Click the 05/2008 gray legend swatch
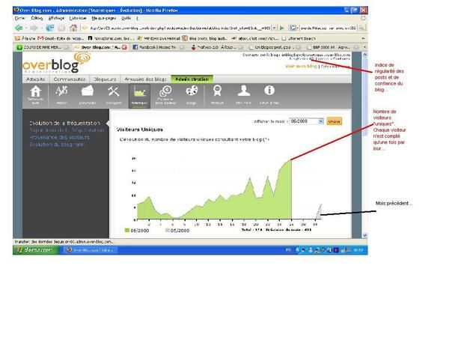 pyautogui.click(x=167, y=230)
